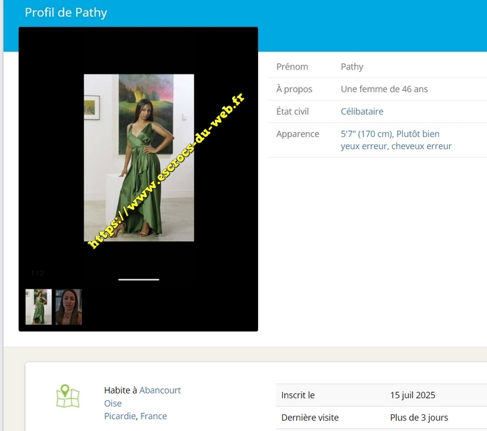Click the Profil de Pathy heading

[65, 13]
